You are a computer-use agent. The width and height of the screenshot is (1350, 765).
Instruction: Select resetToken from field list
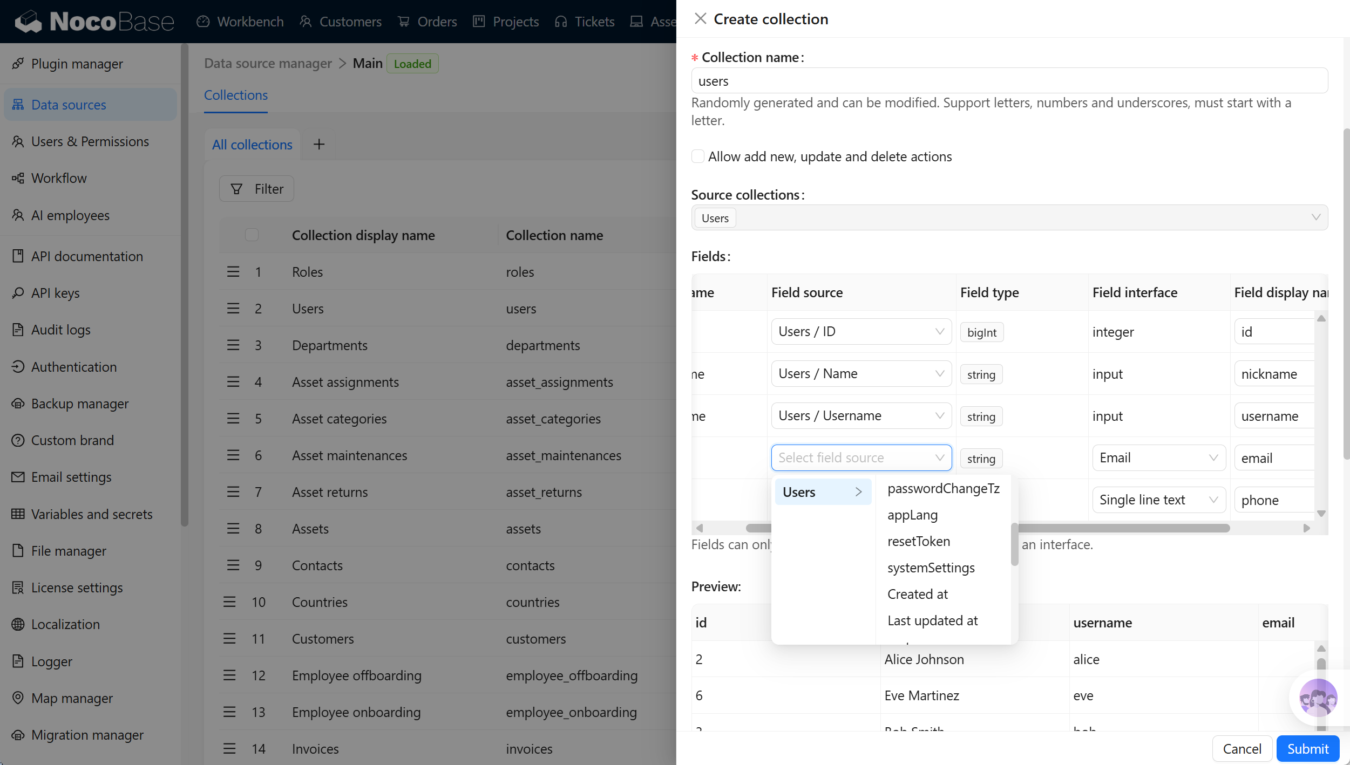point(944,541)
